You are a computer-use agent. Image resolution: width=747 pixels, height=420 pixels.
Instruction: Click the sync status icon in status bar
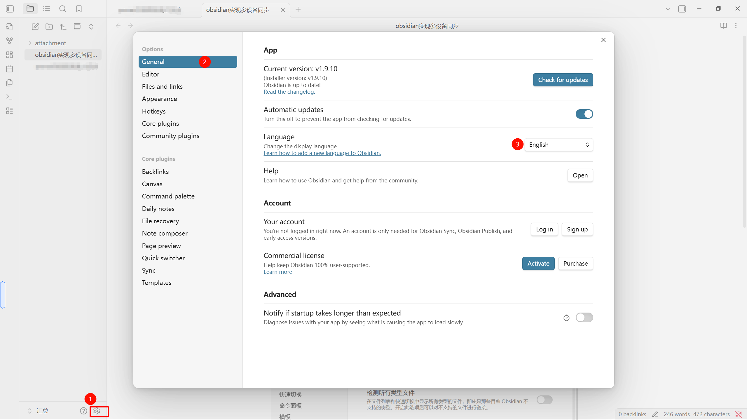point(739,414)
